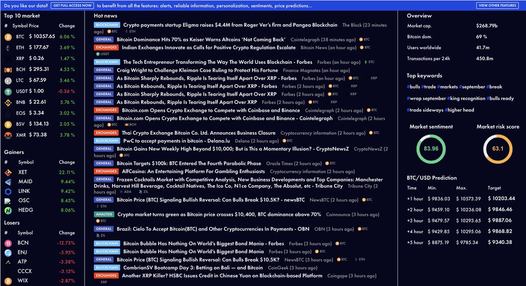Select the #break keyword

(494, 87)
